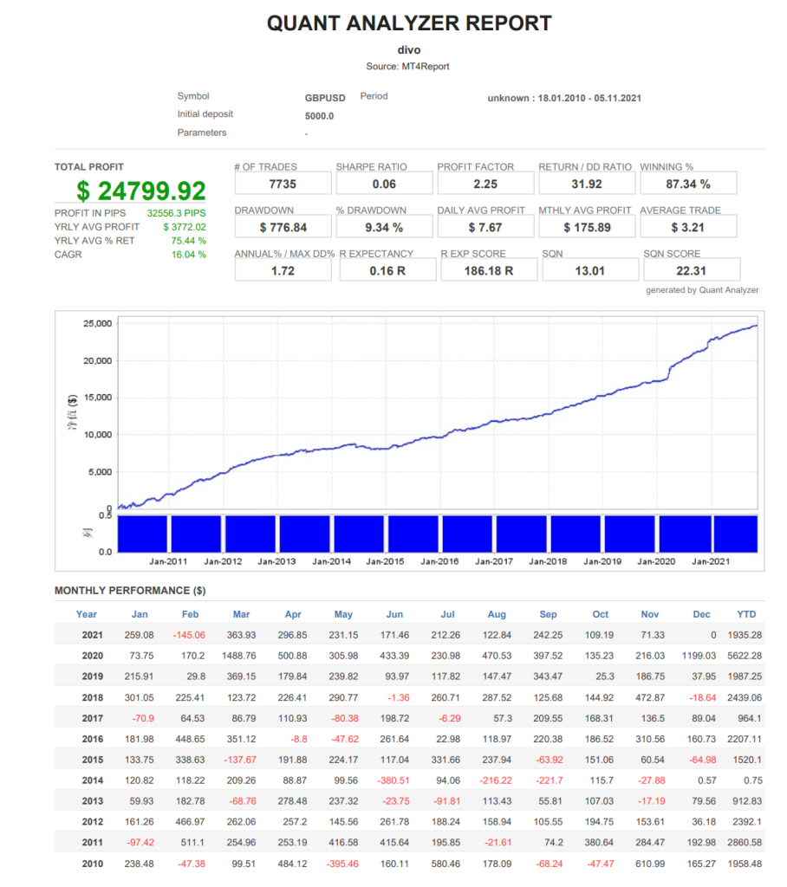Click the "generated by Quant Analyzer" caption
This screenshot has width=787, height=887.
[702, 290]
